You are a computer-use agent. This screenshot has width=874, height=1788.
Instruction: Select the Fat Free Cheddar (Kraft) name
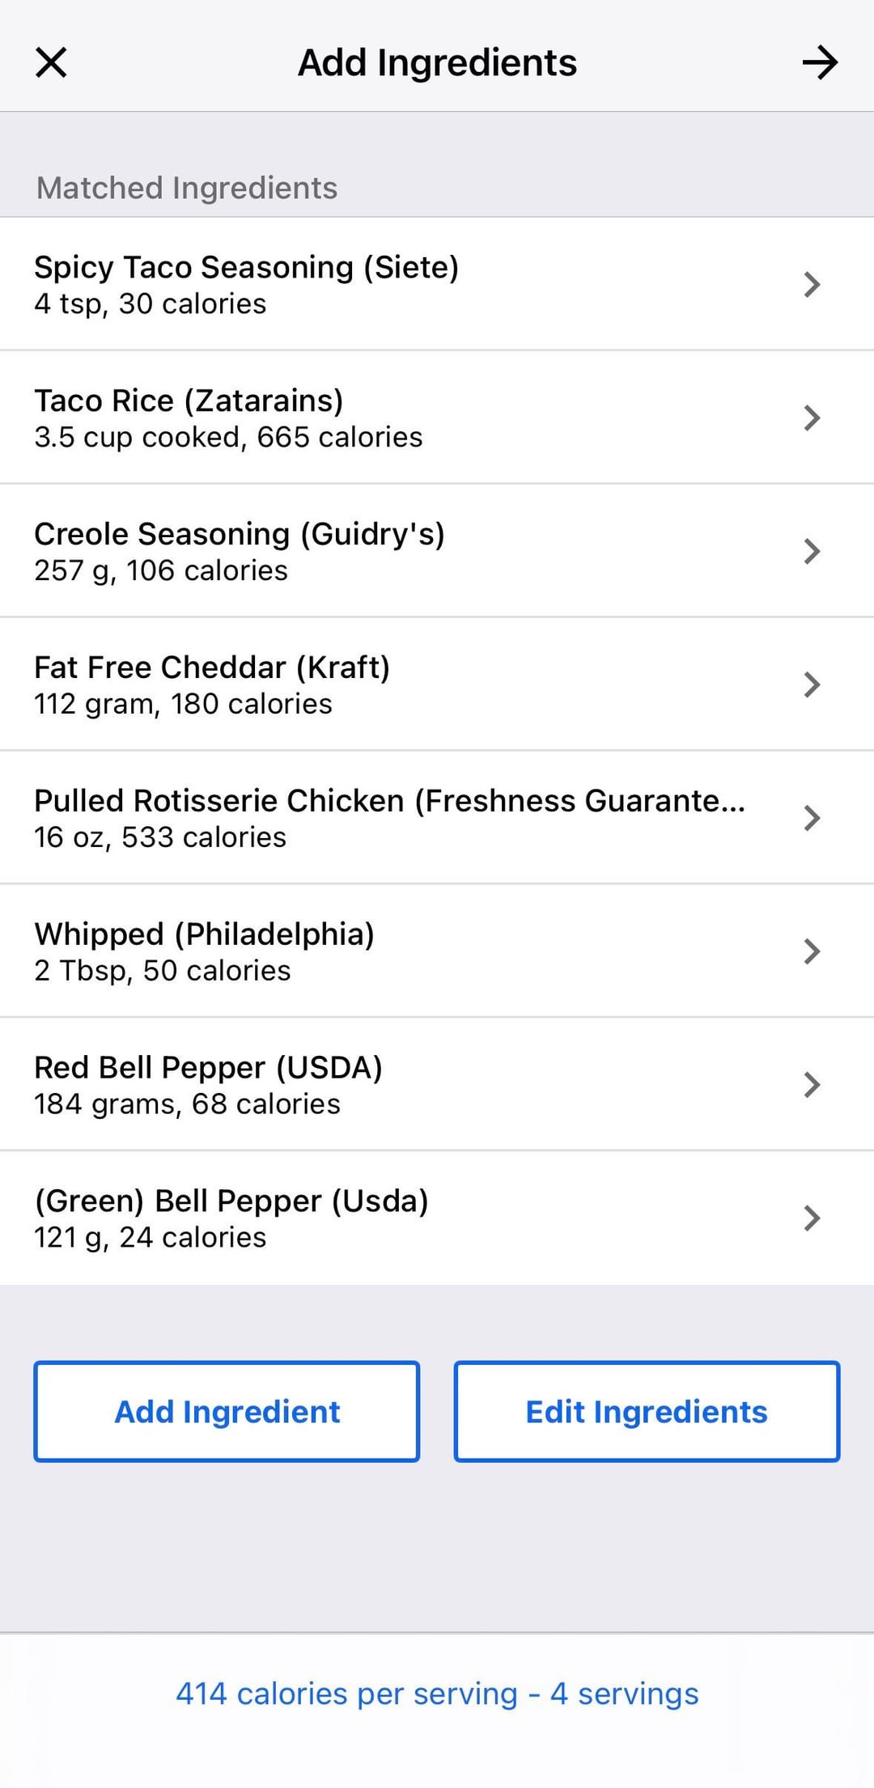point(212,667)
